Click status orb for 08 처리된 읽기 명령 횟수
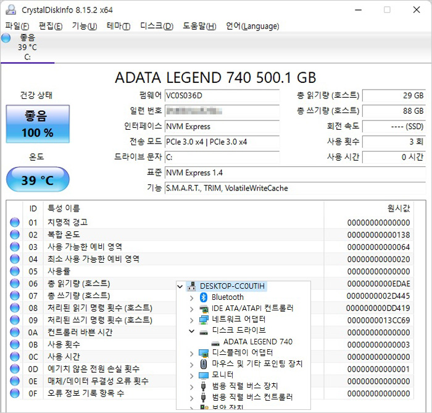The height and width of the screenshot is (413, 432). tap(15, 308)
